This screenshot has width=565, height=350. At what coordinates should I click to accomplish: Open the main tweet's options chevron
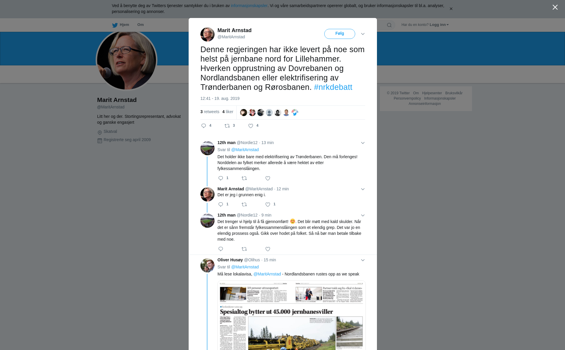pos(363,34)
